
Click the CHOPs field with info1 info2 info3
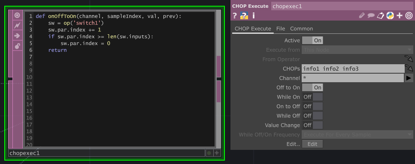click(x=353, y=69)
